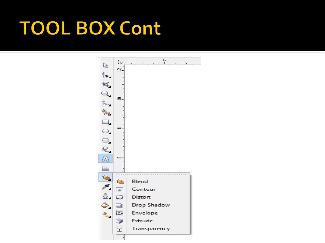Select the Basic Shapes tool
Image resolution: width=325 pixels, height=243 pixels.
coord(106,149)
